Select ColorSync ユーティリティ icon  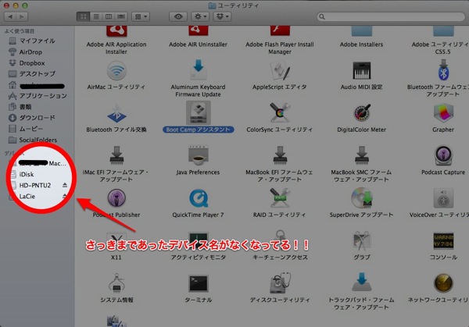(x=280, y=112)
